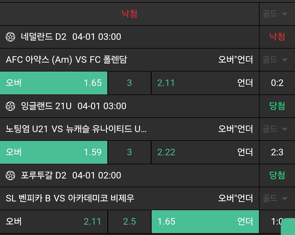The image size is (295, 235).
Task: Choose the 오버 2.11 odds for SL 벤피카 B
Action: (54, 221)
